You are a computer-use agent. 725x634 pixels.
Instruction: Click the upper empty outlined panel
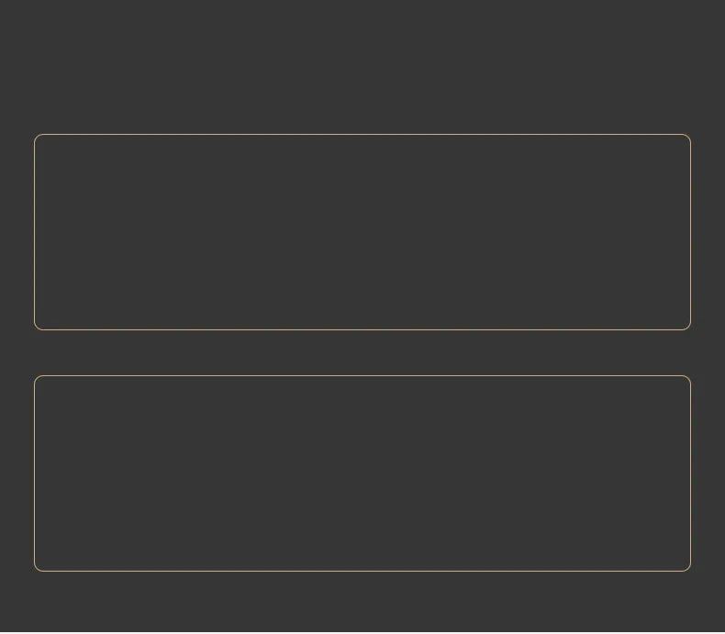click(362, 232)
